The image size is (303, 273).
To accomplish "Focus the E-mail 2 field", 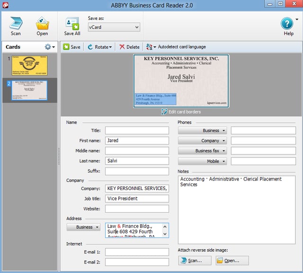I will point(137,262).
